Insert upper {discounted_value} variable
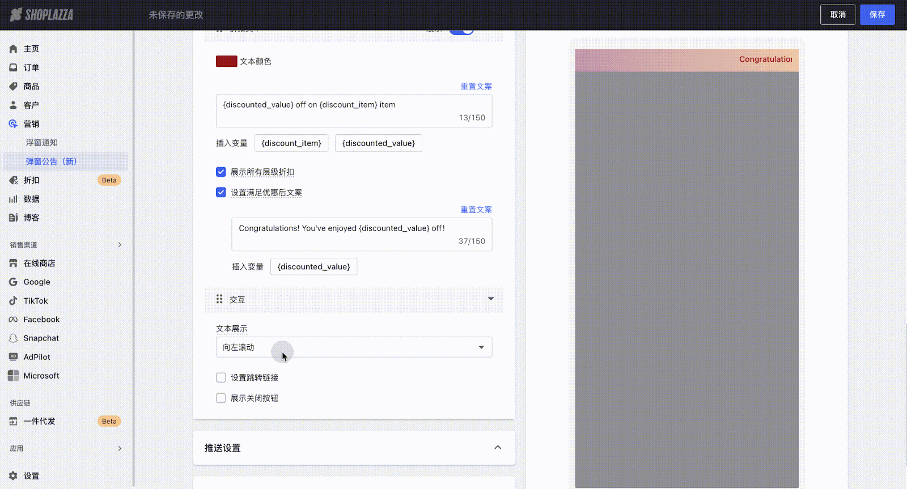This screenshot has height=489, width=907. tap(379, 143)
